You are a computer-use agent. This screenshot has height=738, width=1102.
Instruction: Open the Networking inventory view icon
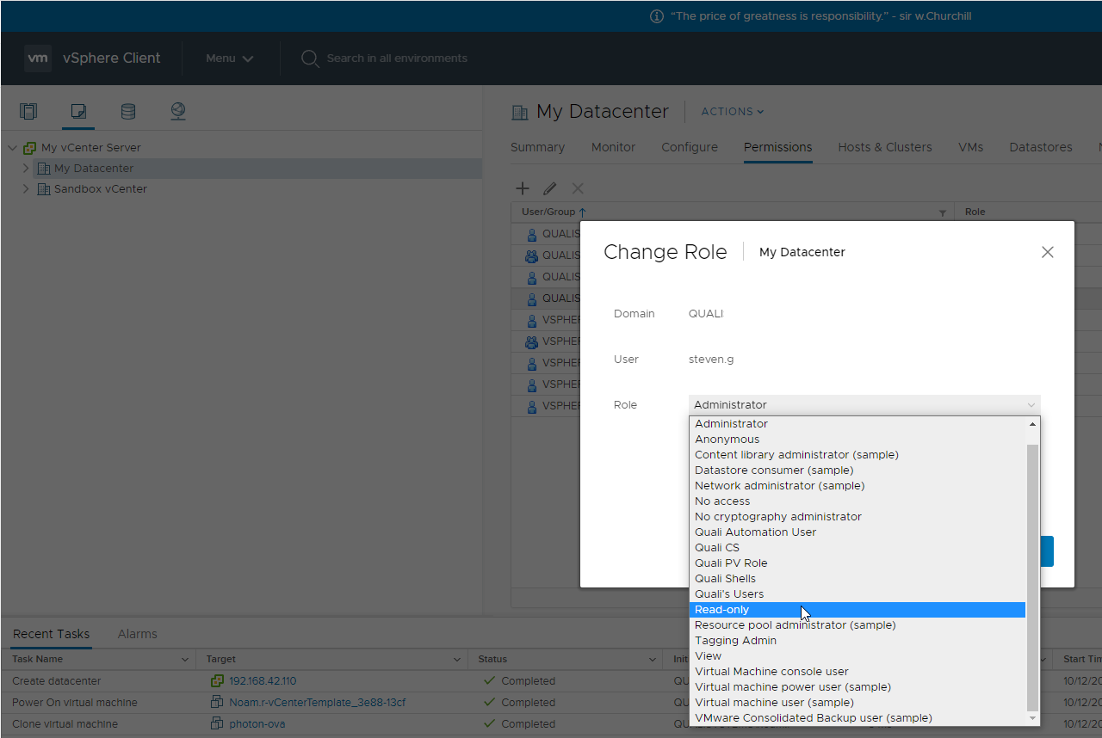pyautogui.click(x=178, y=111)
